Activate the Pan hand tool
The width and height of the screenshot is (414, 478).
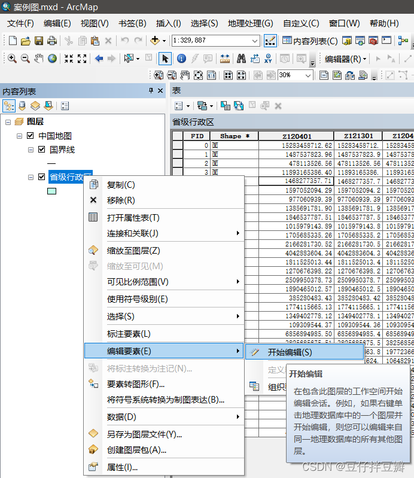[x=39, y=58]
